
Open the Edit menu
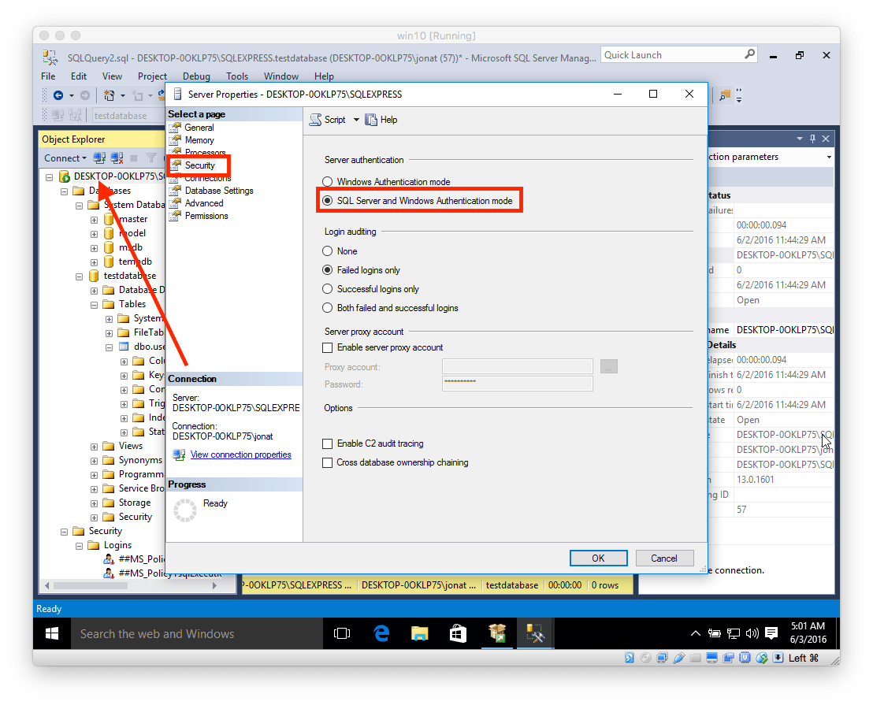tap(79, 76)
